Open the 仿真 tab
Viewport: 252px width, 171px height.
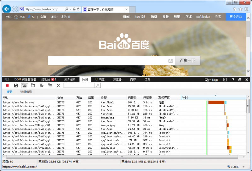click(x=147, y=80)
